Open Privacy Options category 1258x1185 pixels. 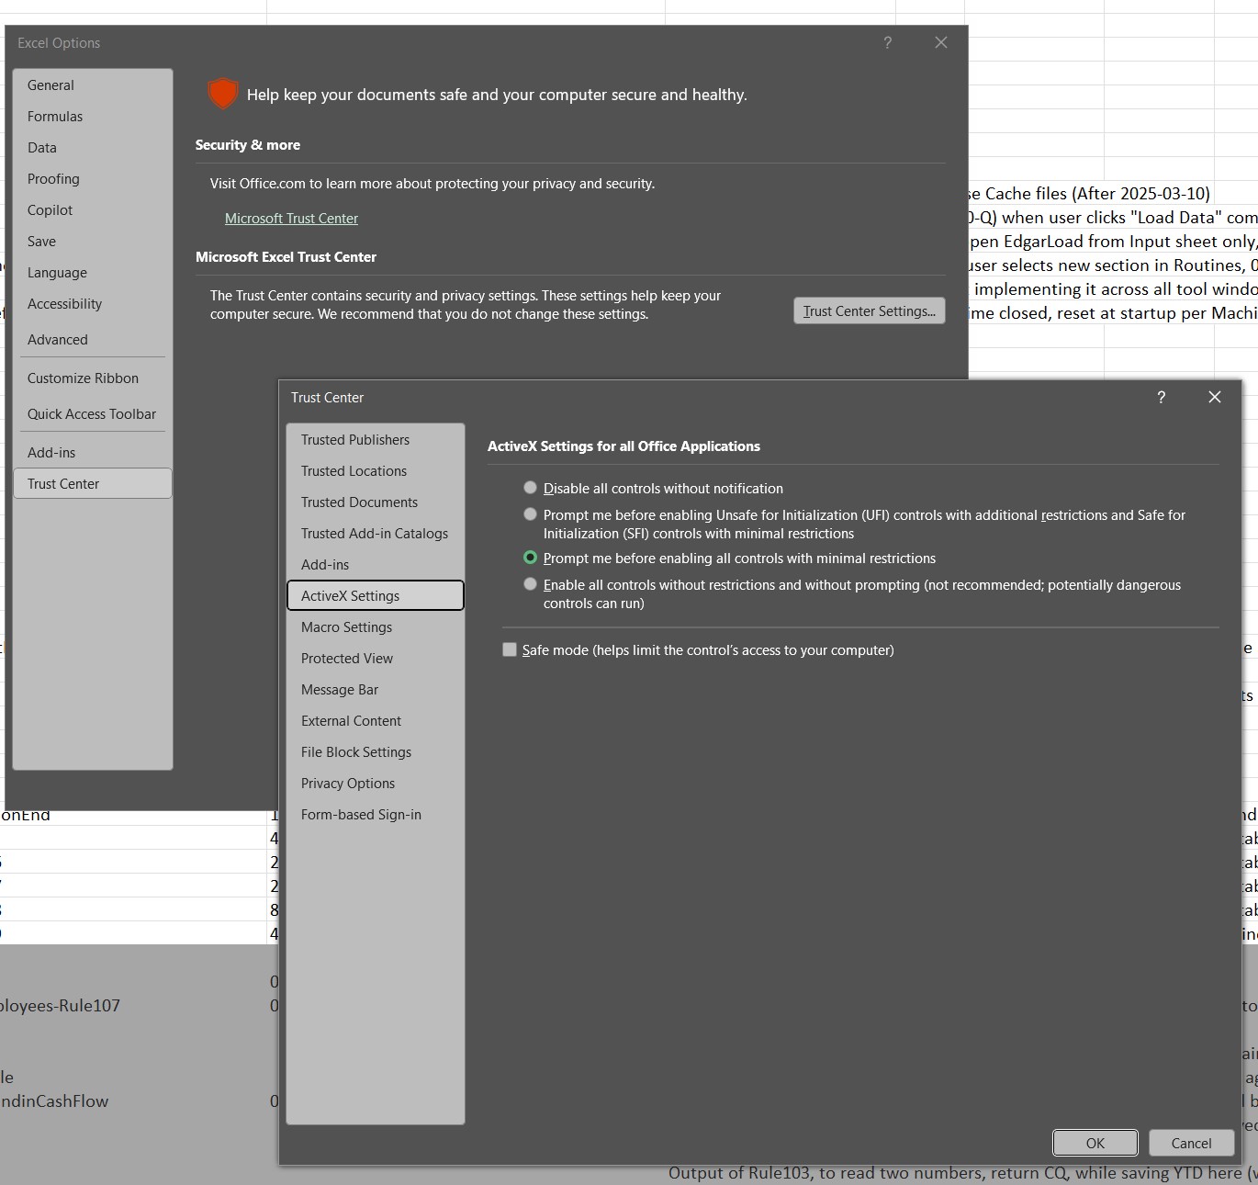pyautogui.click(x=347, y=783)
